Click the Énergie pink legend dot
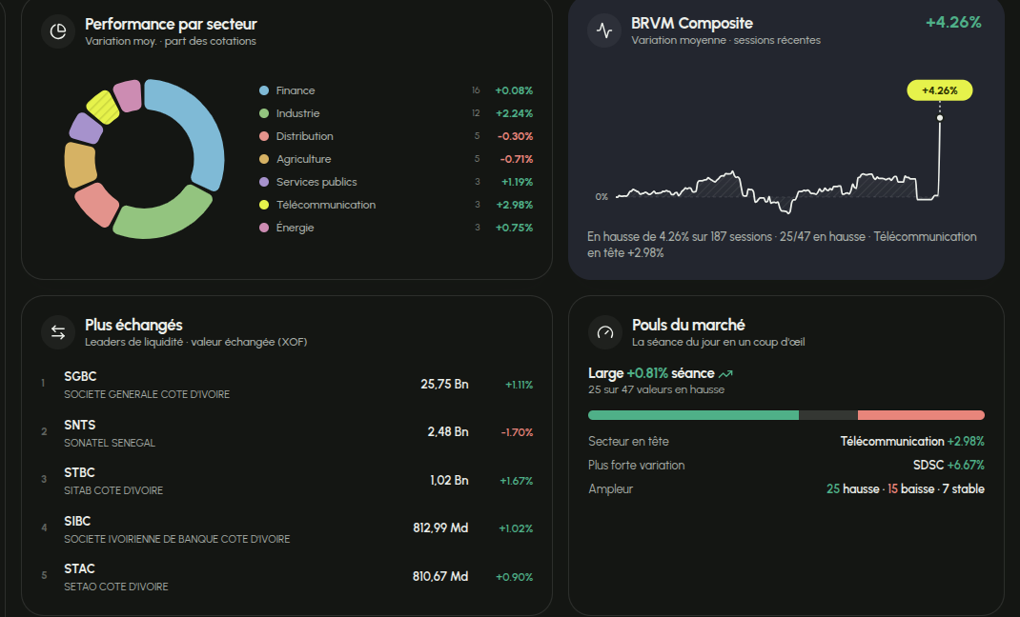Screen dimensions: 1020x617 (x=264, y=228)
